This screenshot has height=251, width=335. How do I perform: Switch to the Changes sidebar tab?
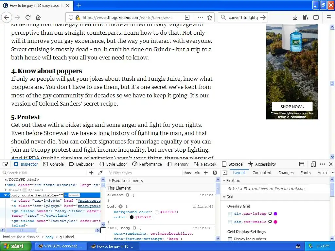pos(286,173)
